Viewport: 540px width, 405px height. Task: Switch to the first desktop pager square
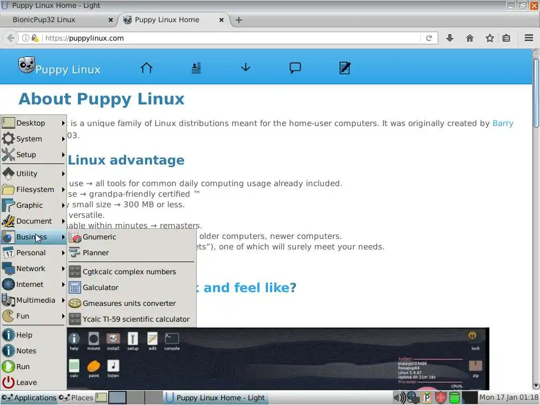[117, 398]
